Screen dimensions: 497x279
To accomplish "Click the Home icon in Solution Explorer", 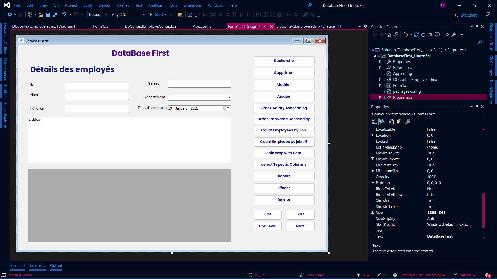I will (389, 35).
